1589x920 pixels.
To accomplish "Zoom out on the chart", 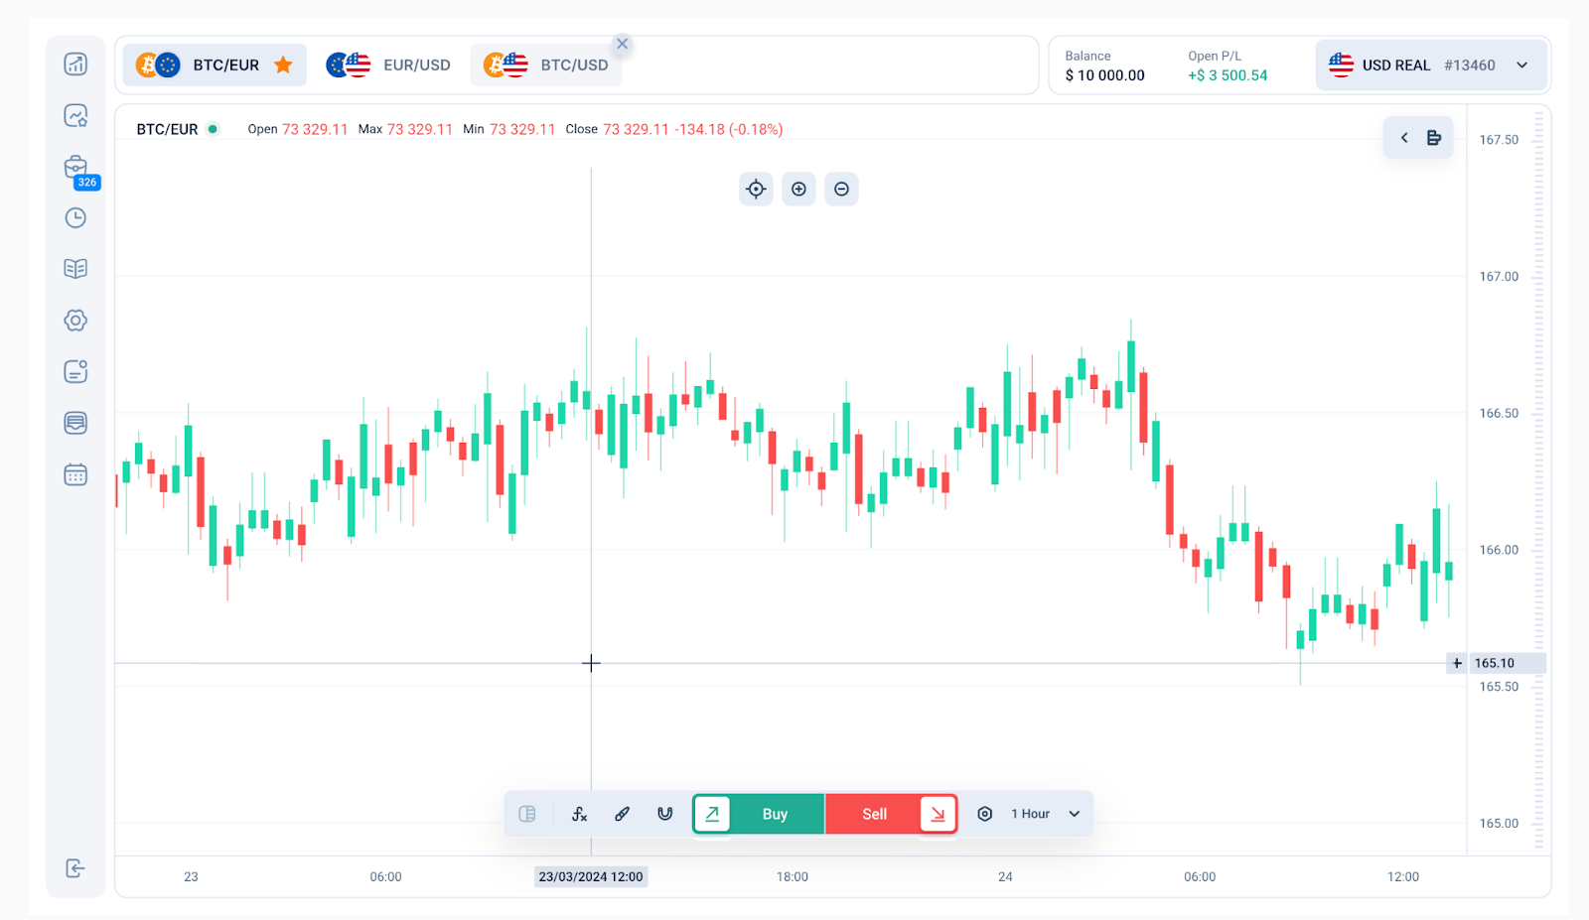I will tap(841, 189).
